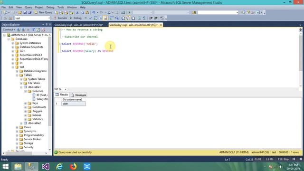Expand the Keys folder under dbo.table1
Screen dimensions: 304x171
[25, 103]
